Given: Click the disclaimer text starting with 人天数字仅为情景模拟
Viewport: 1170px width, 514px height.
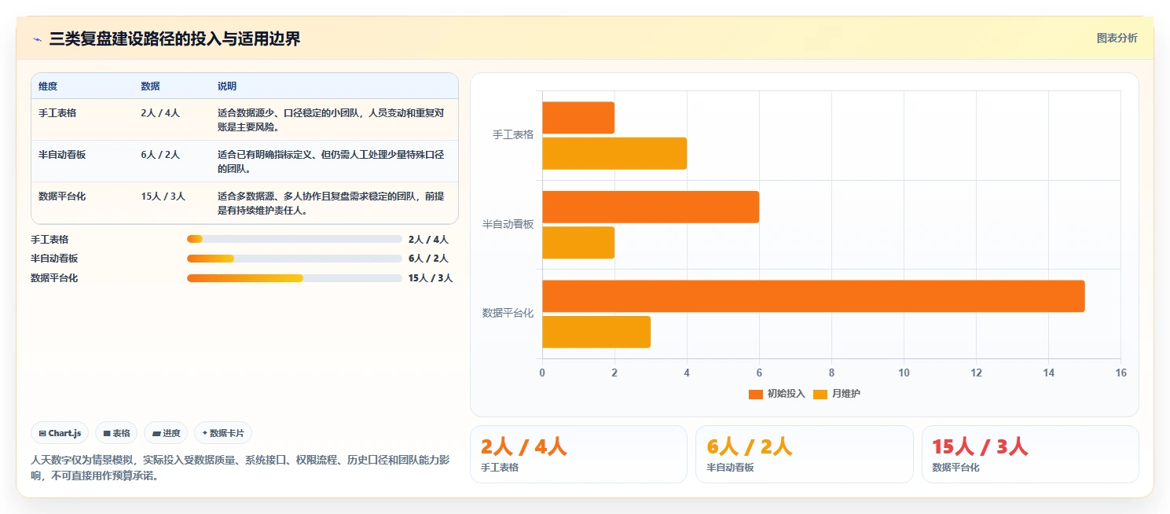Looking at the screenshot, I should [x=240, y=468].
